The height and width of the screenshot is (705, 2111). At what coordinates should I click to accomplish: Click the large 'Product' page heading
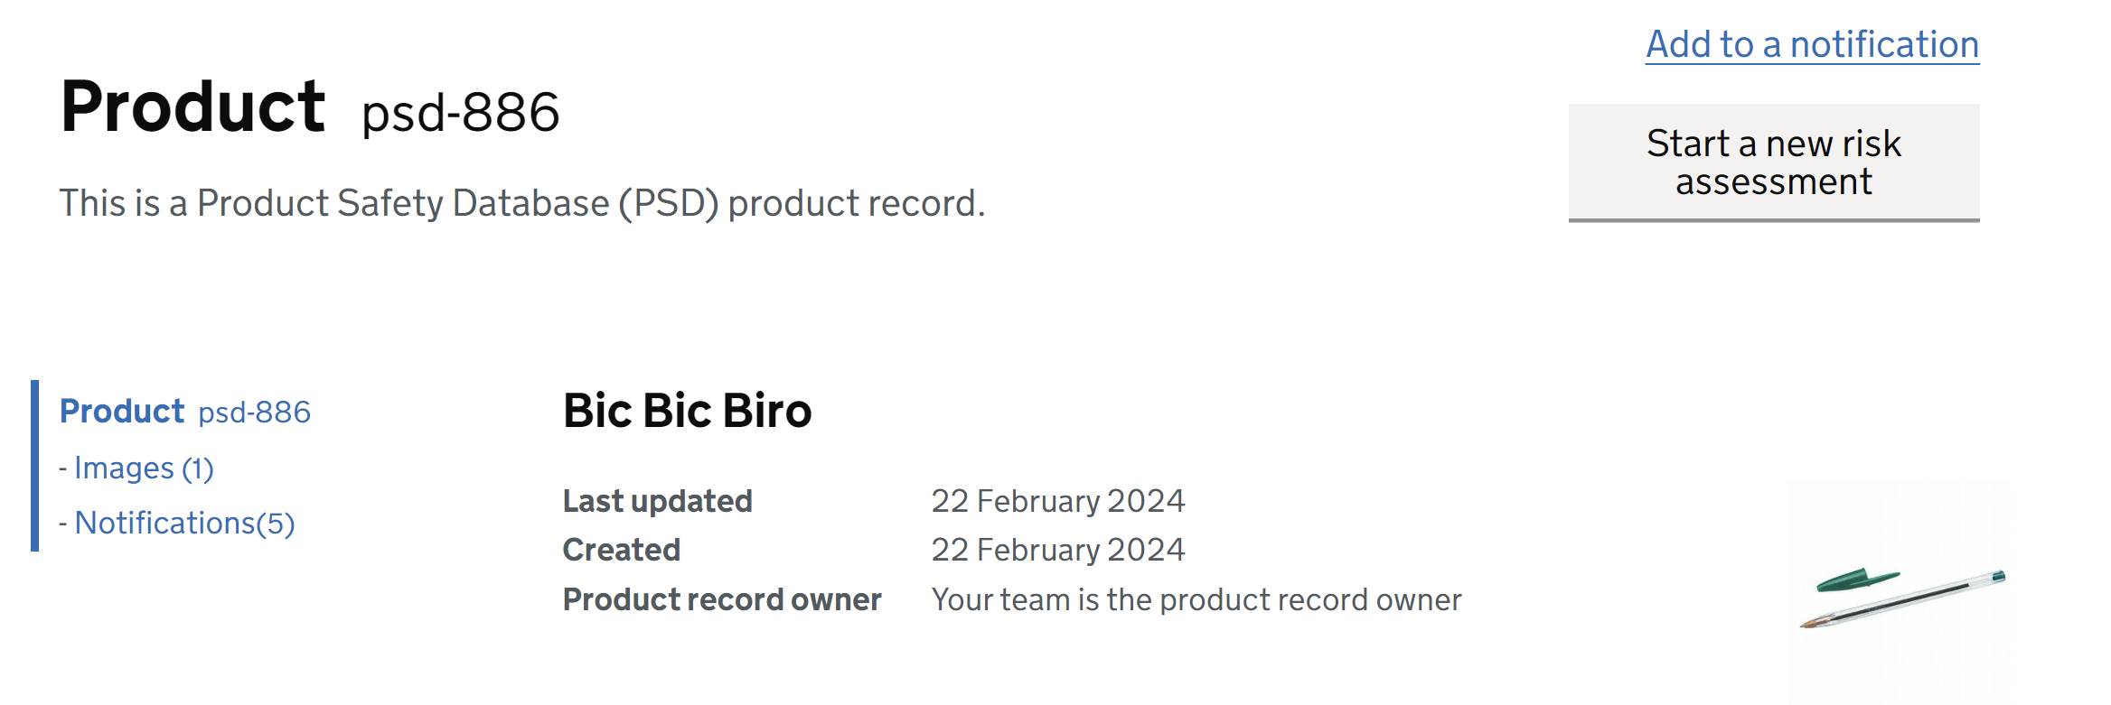pos(192,107)
